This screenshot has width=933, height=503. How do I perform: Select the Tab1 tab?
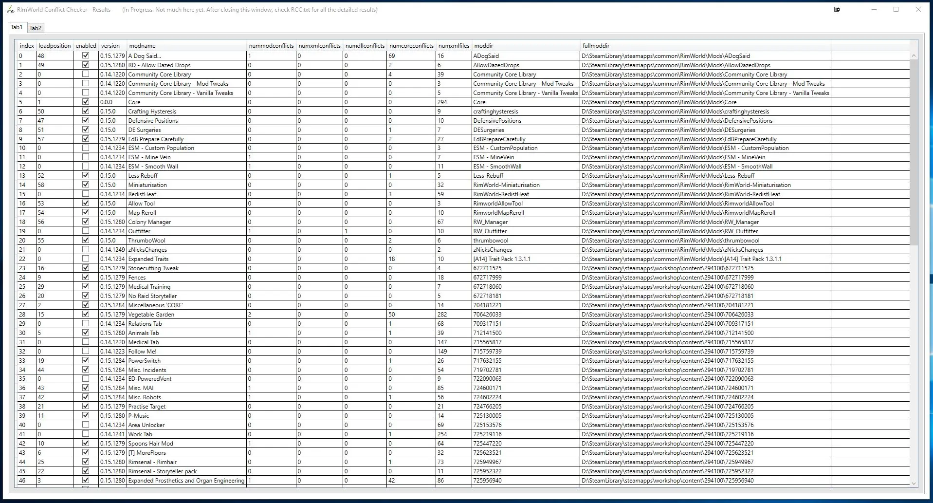coord(17,27)
